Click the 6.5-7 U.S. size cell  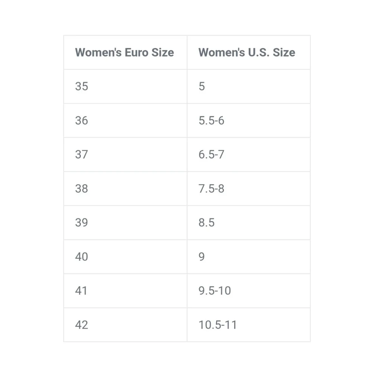(249, 154)
